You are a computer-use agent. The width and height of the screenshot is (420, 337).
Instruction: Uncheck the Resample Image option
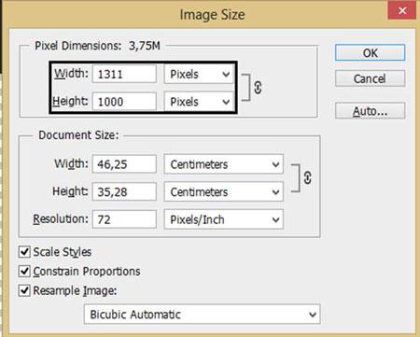point(24,290)
